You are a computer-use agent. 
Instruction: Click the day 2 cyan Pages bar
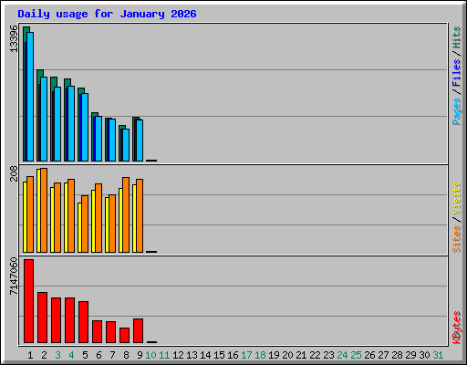tap(44, 119)
